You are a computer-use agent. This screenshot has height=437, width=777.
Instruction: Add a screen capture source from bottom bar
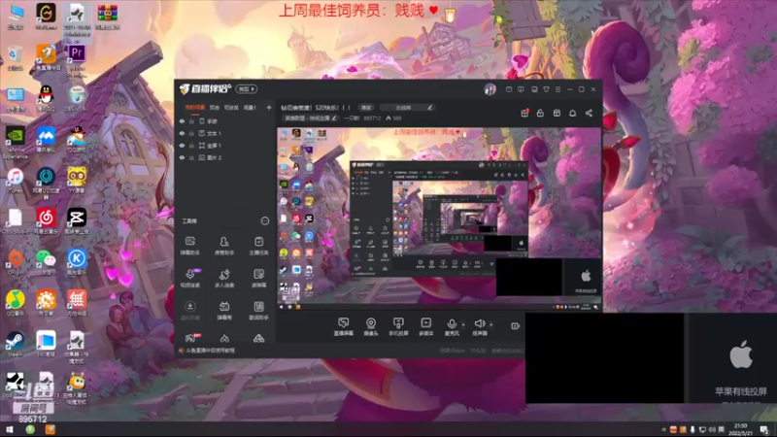(x=344, y=326)
